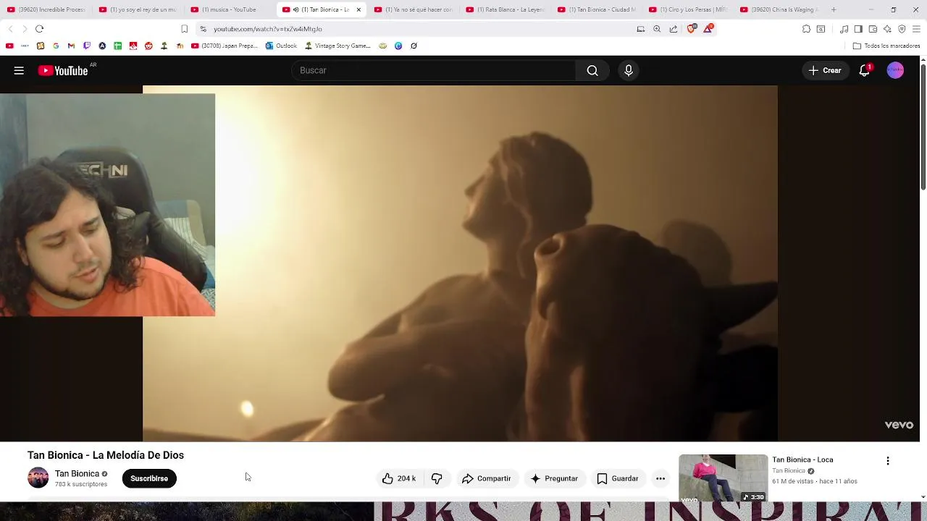Screen dimensions: 927x521
Task: Click the Preguntar ask button
Action: 555,478
